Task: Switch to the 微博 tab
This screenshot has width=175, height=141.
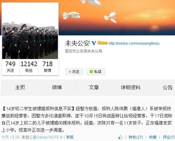Action: [57, 87]
